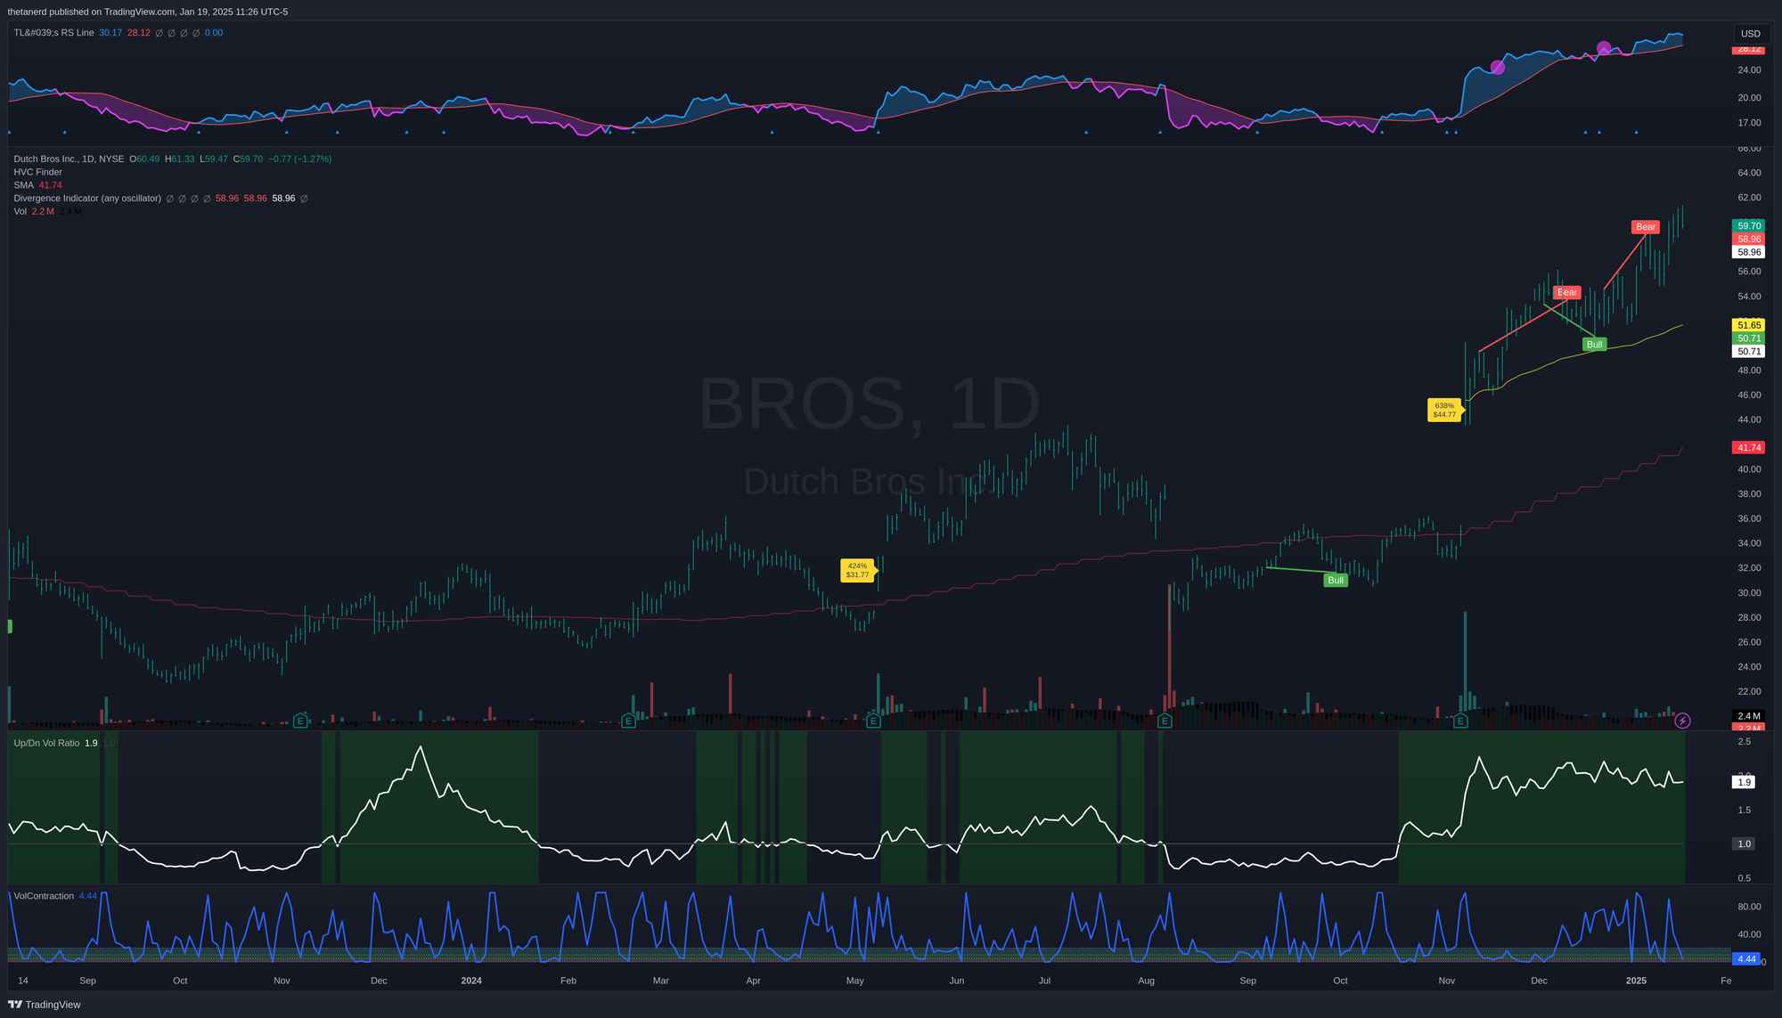Click the Bear label near the 54.00 level

click(1566, 292)
